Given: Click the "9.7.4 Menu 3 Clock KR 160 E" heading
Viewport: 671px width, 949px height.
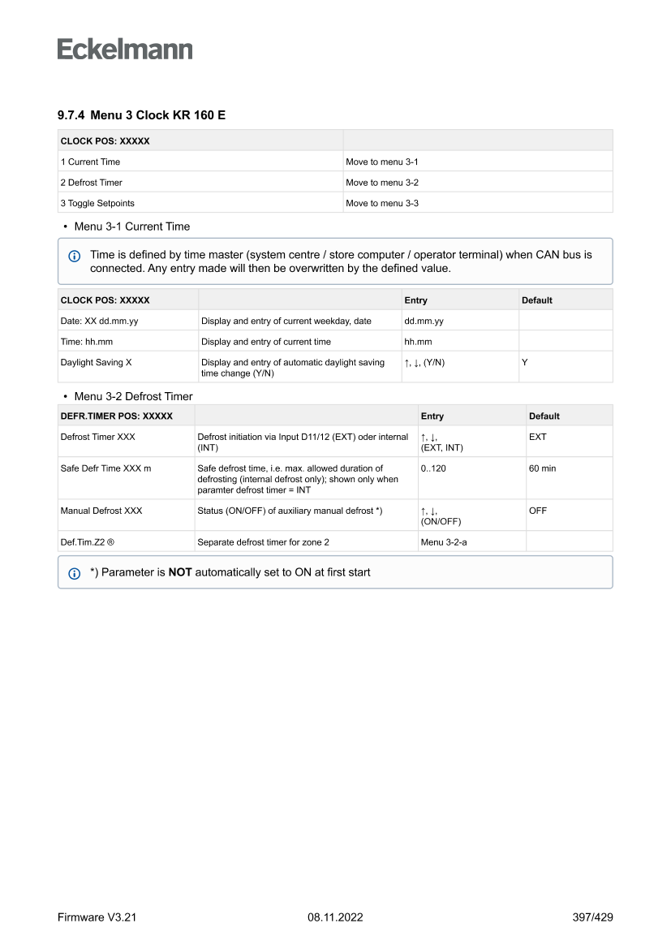Looking at the screenshot, I should click(x=141, y=115).
